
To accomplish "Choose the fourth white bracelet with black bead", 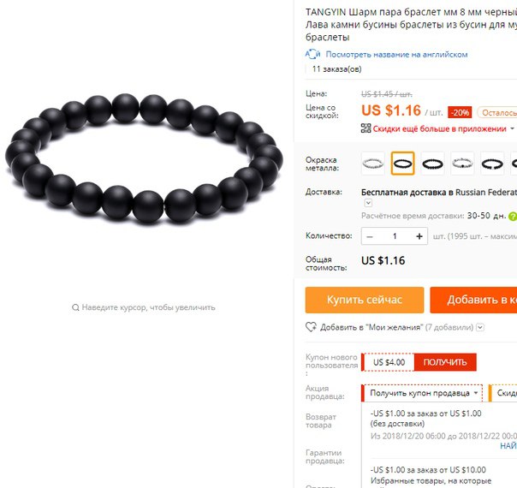I will [x=462, y=164].
